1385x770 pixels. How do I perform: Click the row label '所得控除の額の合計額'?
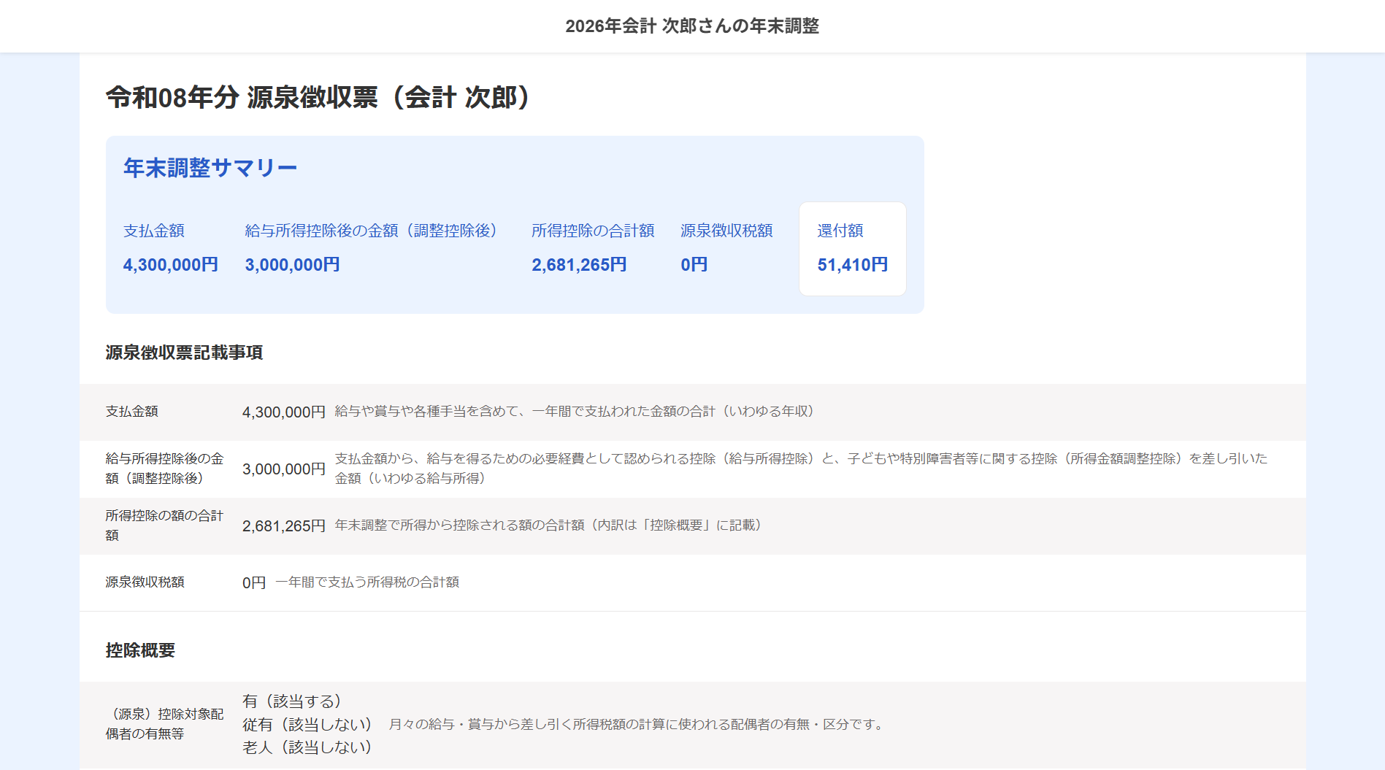click(165, 525)
